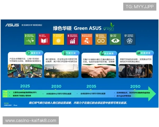159x127 pixels.
Task: Open the team meeting photo
Action: 136,71
